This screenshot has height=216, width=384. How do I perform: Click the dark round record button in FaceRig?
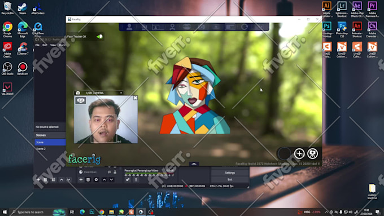tap(284, 153)
